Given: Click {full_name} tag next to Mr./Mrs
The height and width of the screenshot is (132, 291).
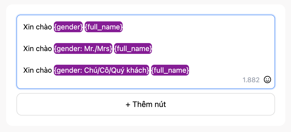Looking at the screenshot, I should click(133, 49).
